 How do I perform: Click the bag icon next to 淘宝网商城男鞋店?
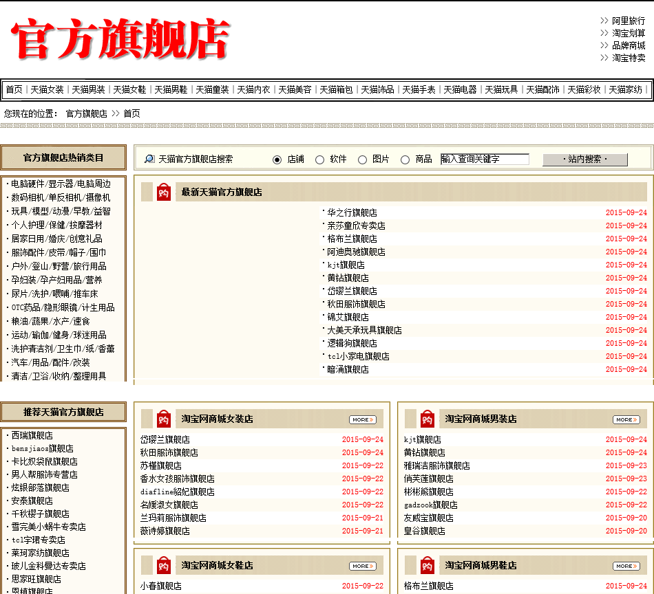click(x=427, y=566)
